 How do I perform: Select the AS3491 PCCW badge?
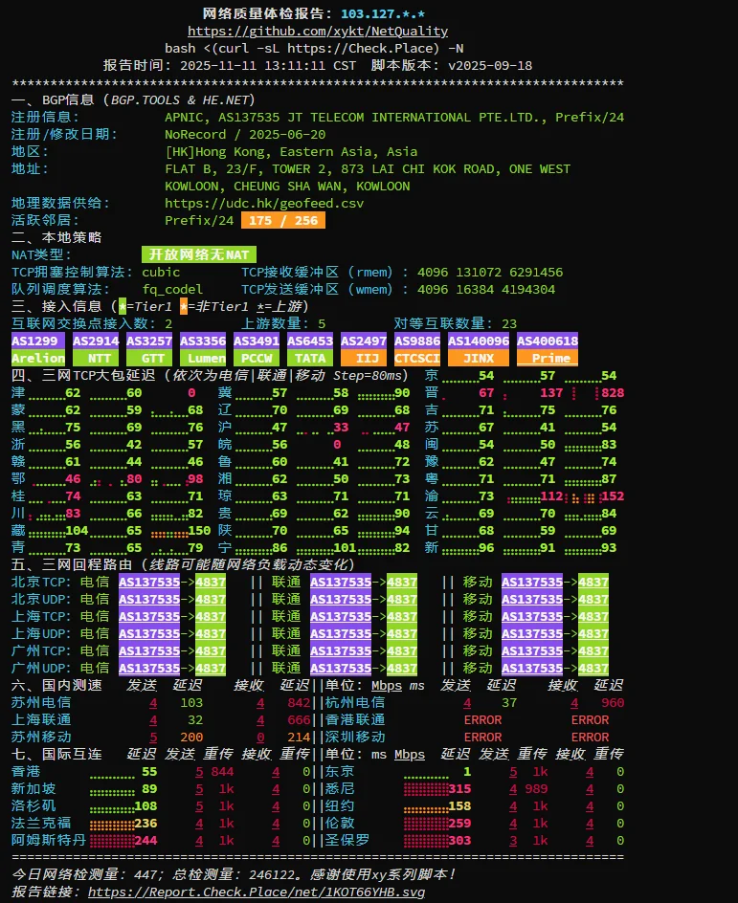click(257, 349)
